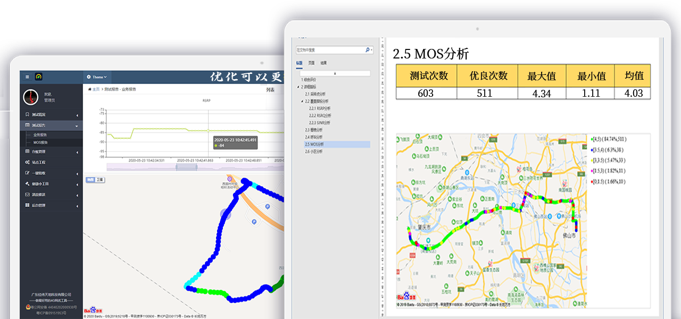Collapse the 测试报告 sidebar section arrow
Viewport: 681px width, 319px height.
pos(77,126)
